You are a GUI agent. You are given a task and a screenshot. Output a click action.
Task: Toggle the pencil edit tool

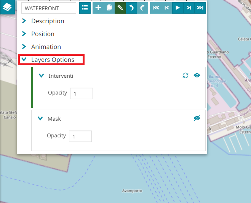120,8
